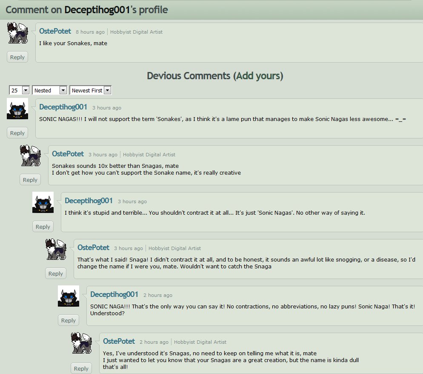The image size is (423, 374).
Task: Open the Nested display mode dropdown
Action: tap(49, 90)
